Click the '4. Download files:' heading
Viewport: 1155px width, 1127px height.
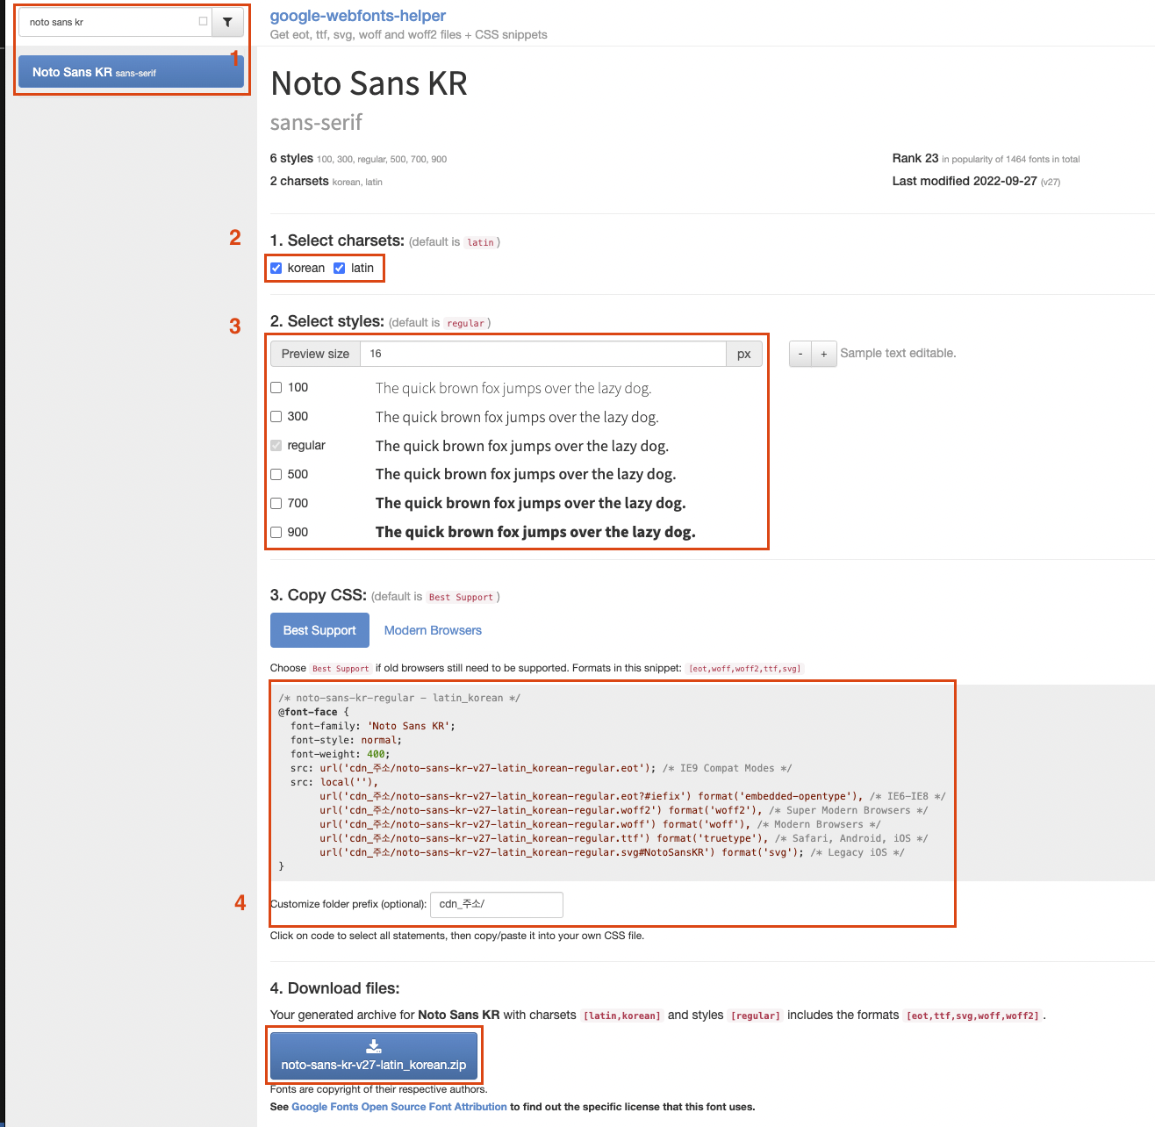click(335, 988)
